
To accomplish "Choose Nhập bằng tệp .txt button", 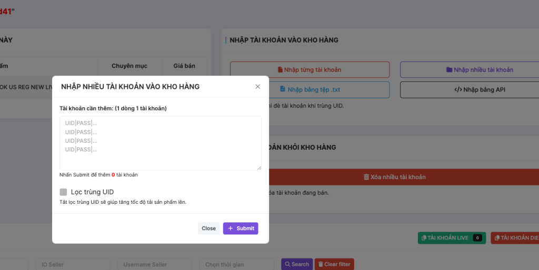I will click(328, 89).
